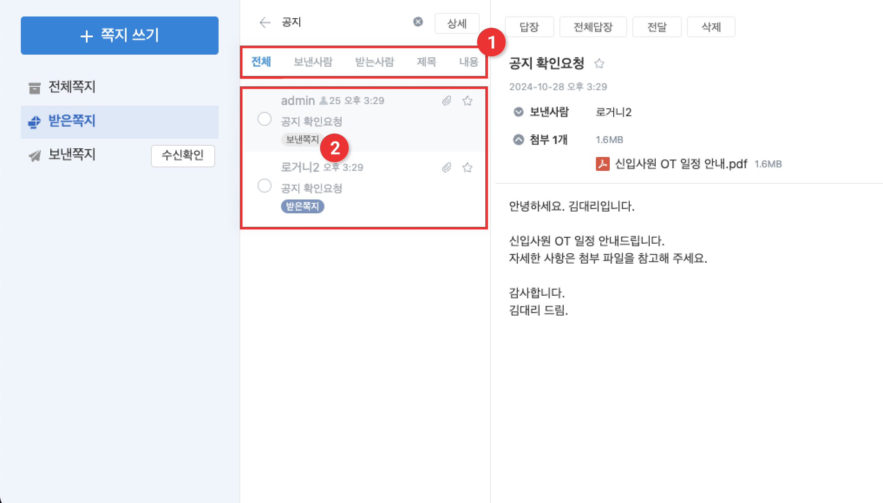The image size is (883, 503).
Task: Collapse the 첨부 1개 attachment section
Action: click(x=518, y=140)
